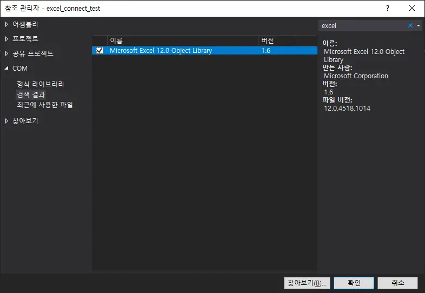The image size is (425, 293).
Task: Open 형식 라이브러리 under COM
Action: tap(41, 84)
